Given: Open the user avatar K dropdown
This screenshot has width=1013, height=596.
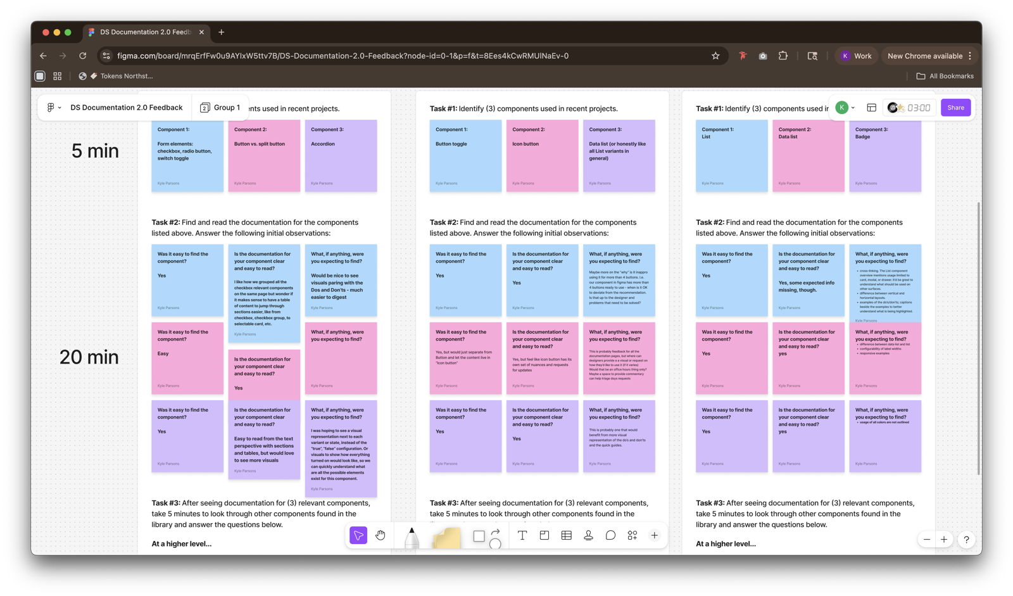Looking at the screenshot, I should coord(845,108).
